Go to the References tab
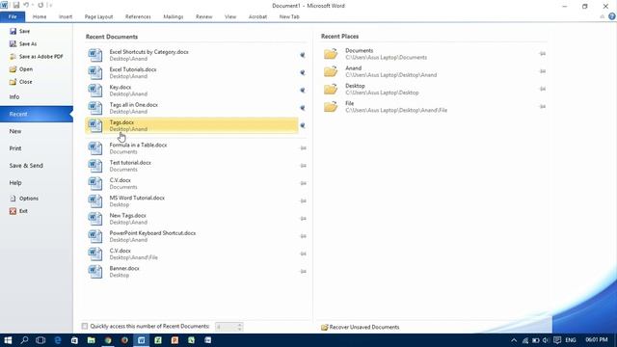 [138, 16]
